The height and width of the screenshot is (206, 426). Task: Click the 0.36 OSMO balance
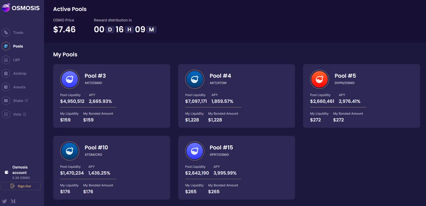tap(21, 178)
